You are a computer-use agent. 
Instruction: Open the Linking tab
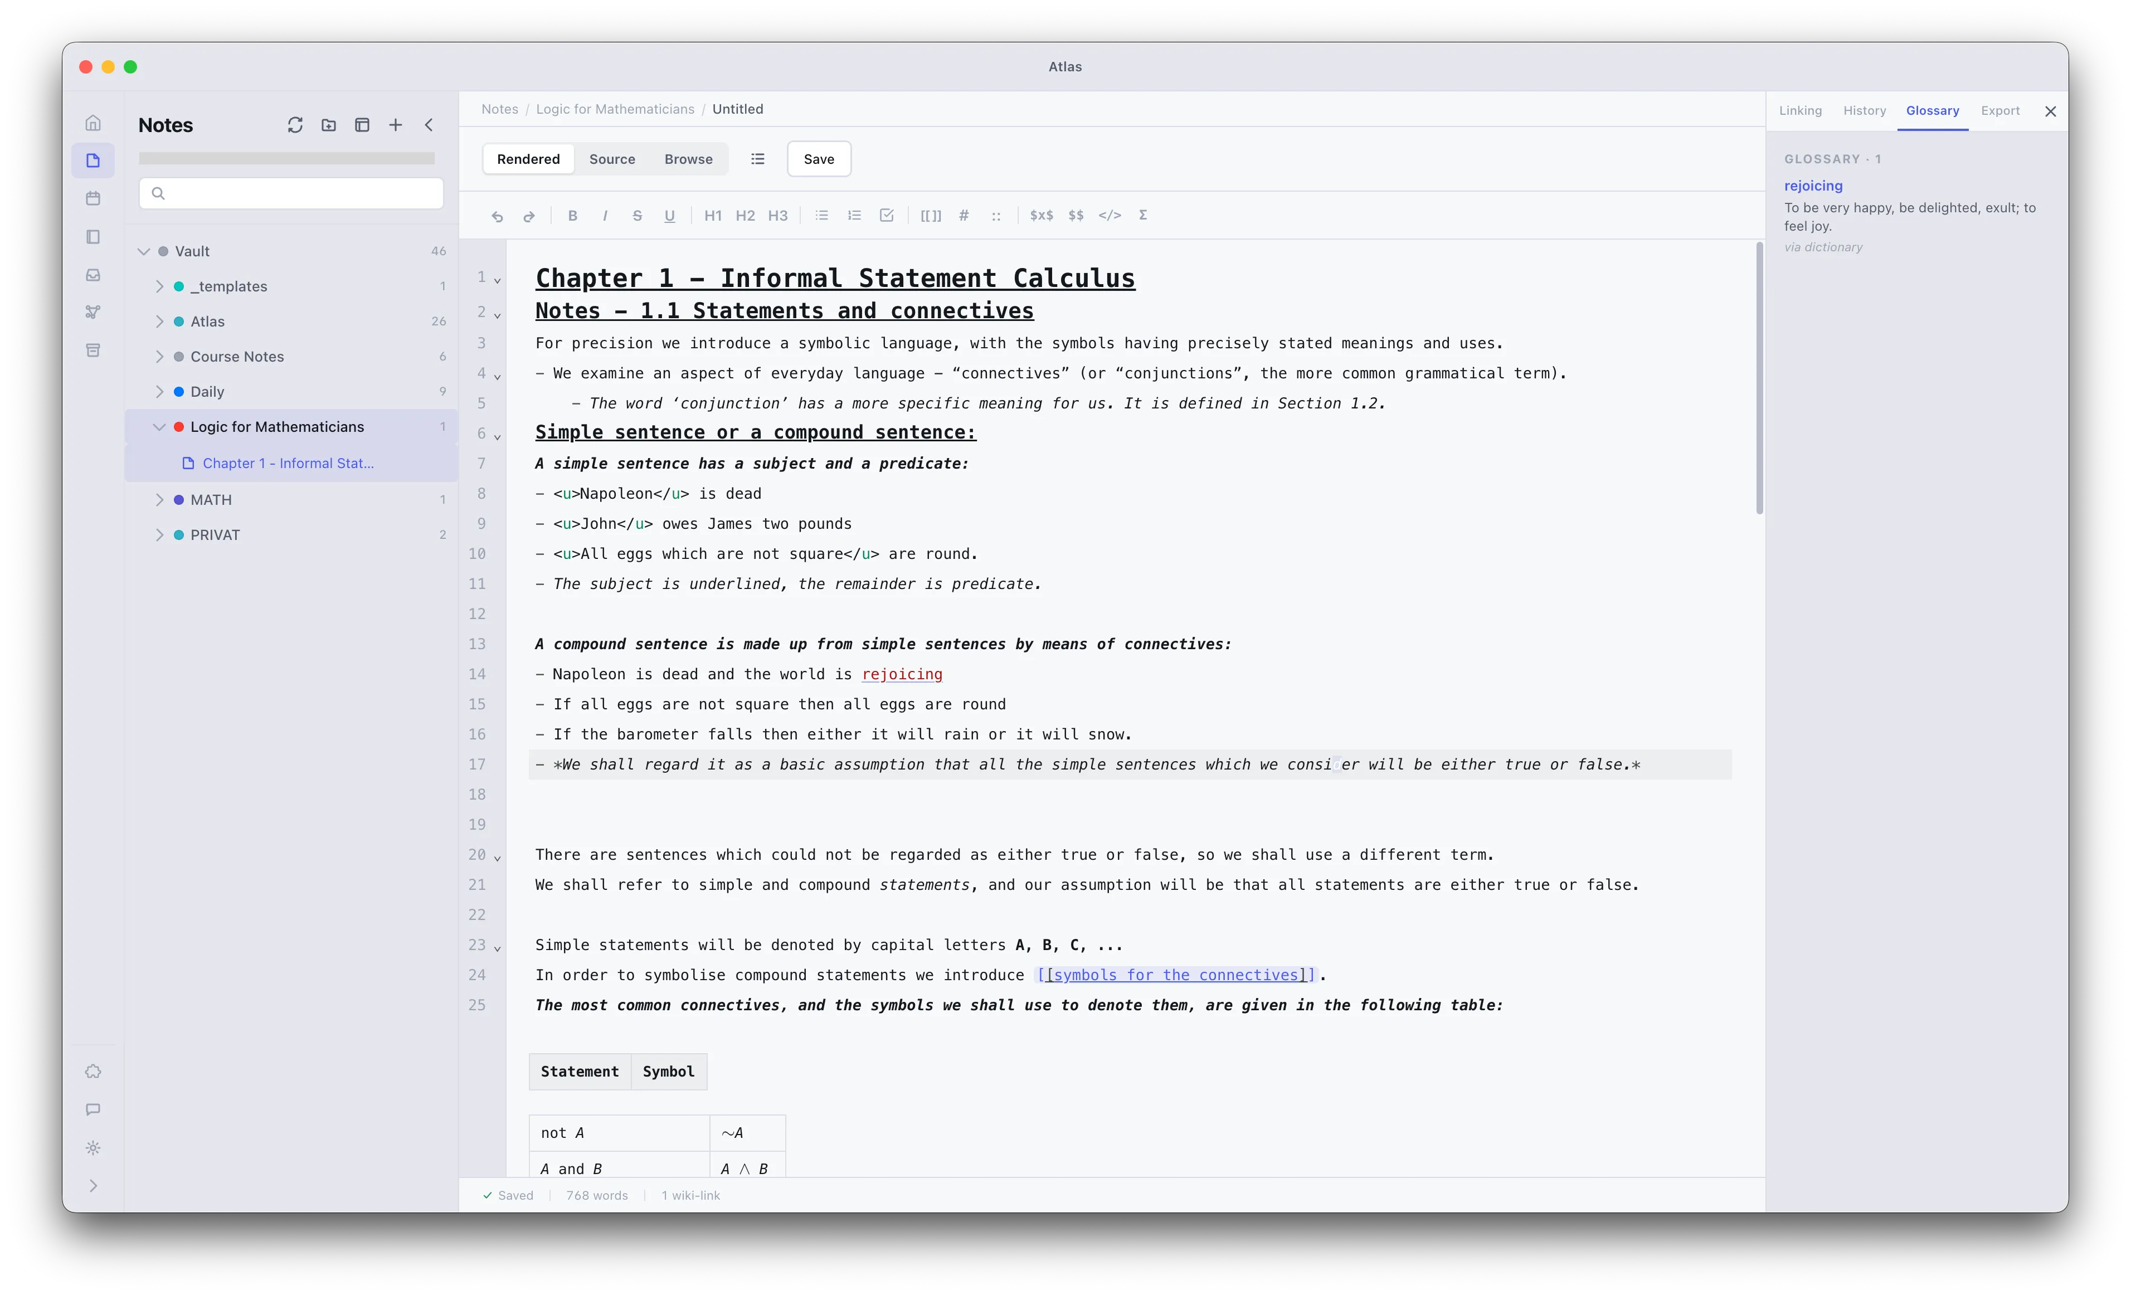[1801, 111]
